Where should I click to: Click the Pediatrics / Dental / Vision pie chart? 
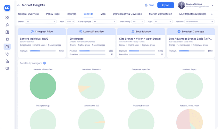tap(190, 119)
